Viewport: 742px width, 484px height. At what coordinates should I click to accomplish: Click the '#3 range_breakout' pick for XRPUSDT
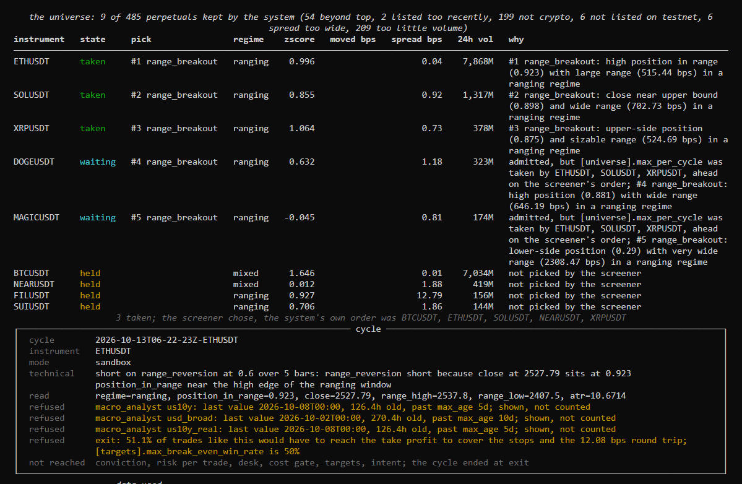click(x=174, y=129)
